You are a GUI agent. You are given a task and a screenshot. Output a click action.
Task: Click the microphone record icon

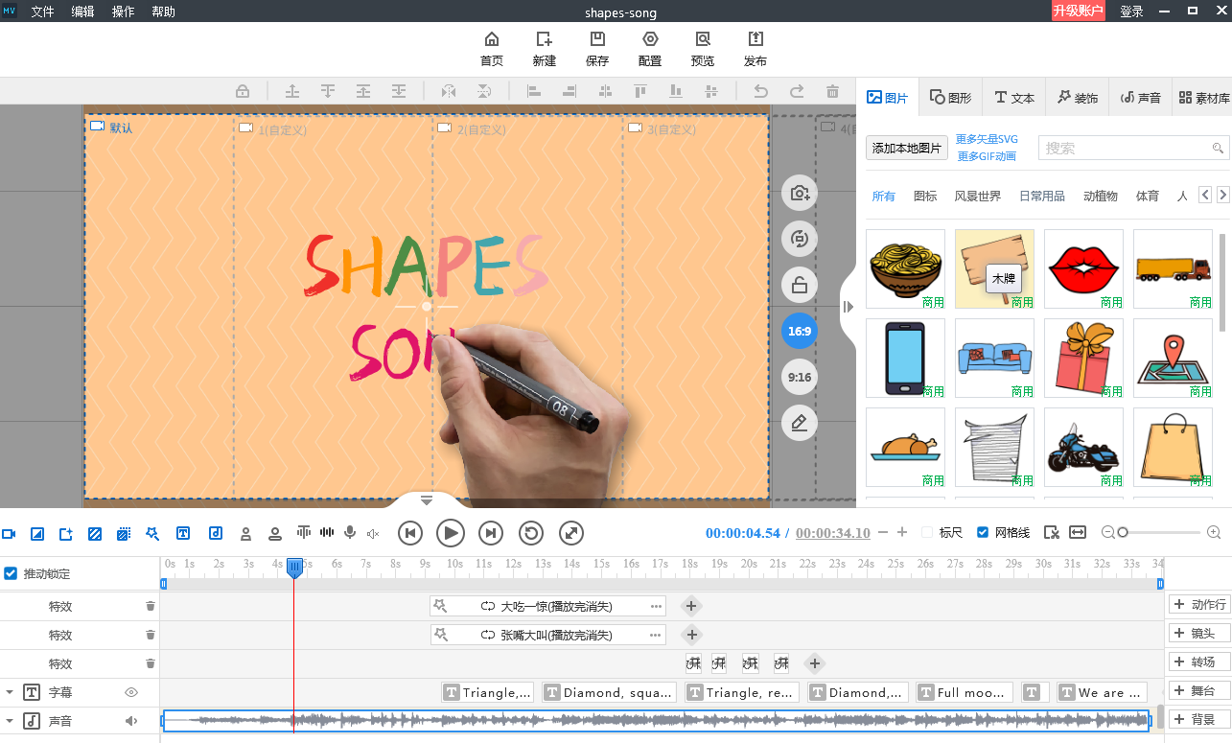350,533
